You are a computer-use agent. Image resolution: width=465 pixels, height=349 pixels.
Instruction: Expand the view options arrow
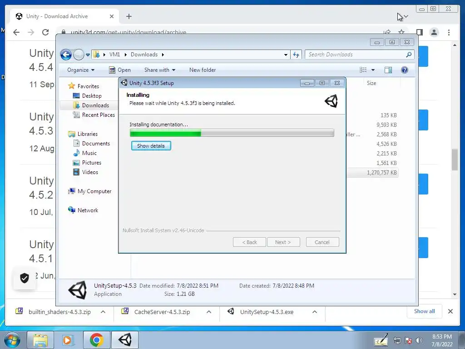[373, 70]
